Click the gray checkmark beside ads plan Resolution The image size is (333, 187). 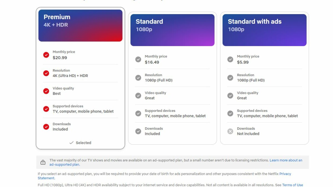(230, 78)
